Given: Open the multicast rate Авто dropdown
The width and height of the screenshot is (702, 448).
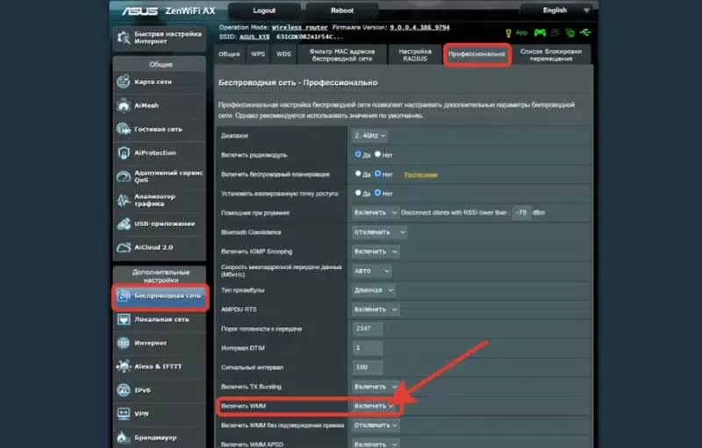Looking at the screenshot, I should point(371,271).
